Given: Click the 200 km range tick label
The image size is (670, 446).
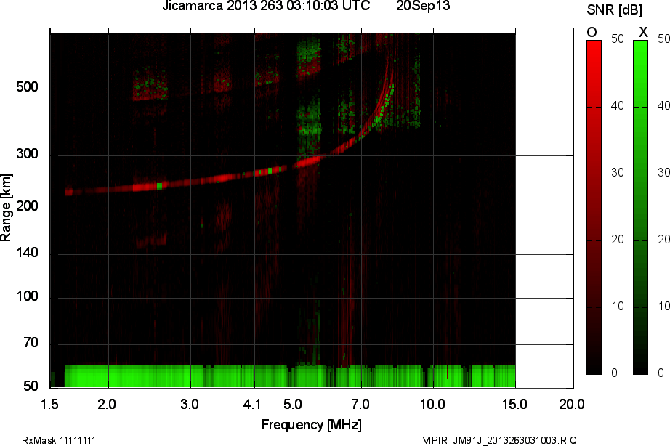Looking at the screenshot, I should pyautogui.click(x=28, y=206).
